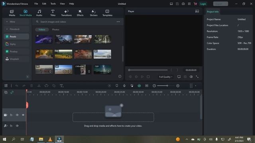This screenshot has height=143, width=255.
Task: Click the timeline layout grid icon
Action: (6, 86)
